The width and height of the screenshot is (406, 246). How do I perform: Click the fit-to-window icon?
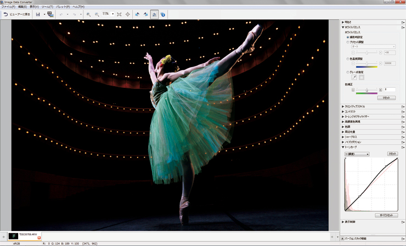pos(119,14)
